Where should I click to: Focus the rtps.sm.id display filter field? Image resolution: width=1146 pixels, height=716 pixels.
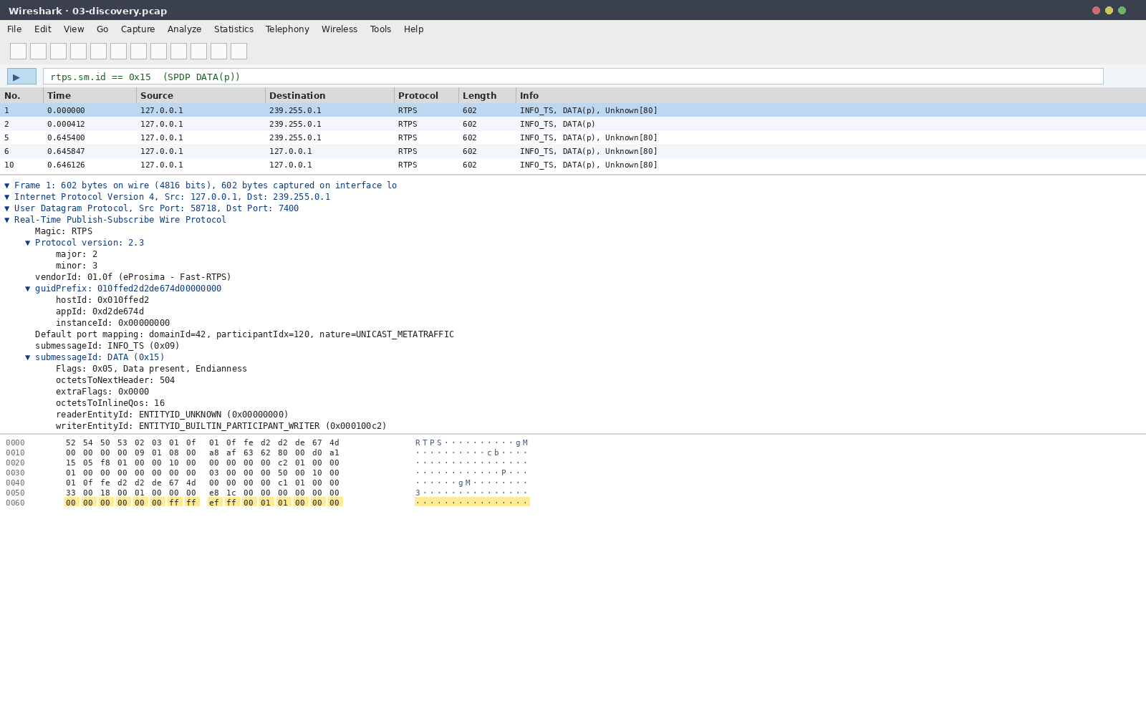[573, 77]
